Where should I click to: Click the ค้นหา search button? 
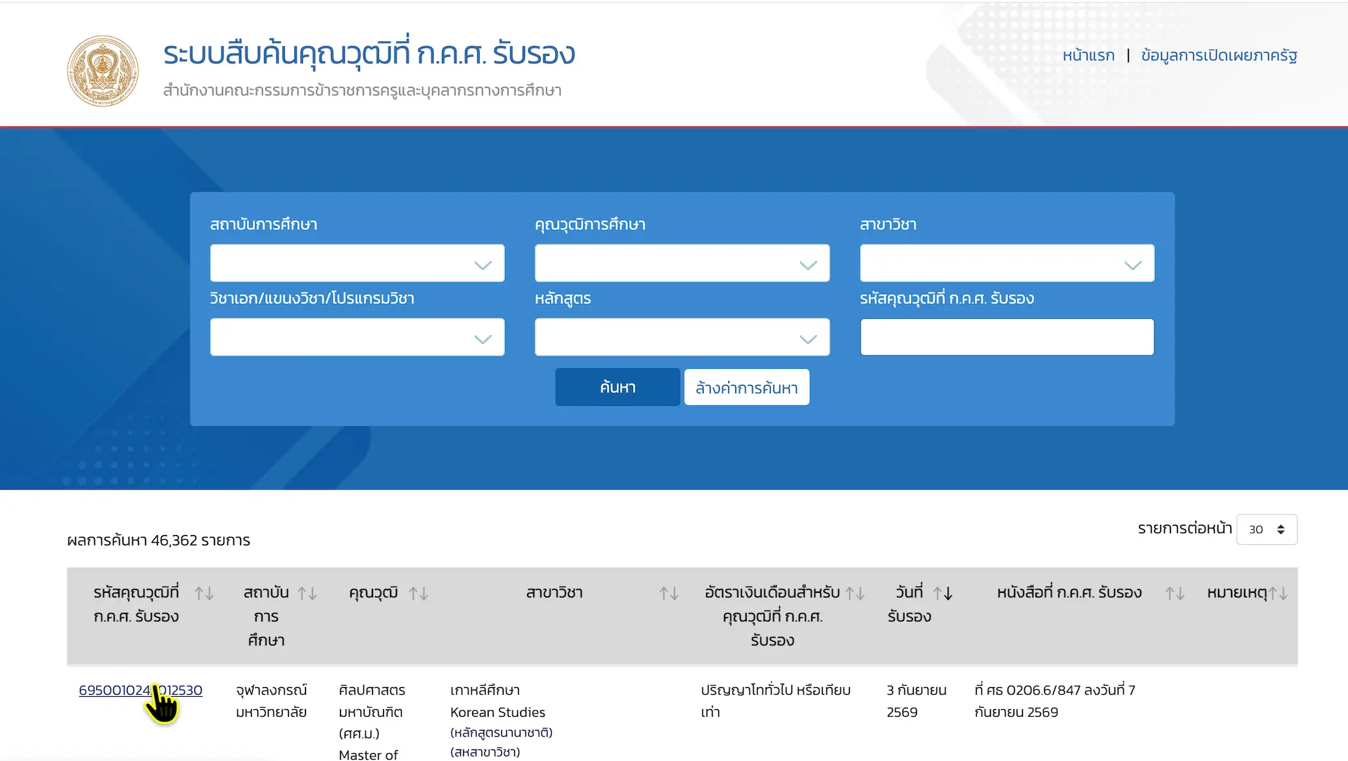[x=617, y=387]
